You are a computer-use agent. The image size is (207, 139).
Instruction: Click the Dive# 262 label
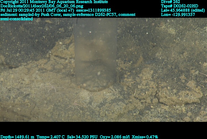point(170,2)
